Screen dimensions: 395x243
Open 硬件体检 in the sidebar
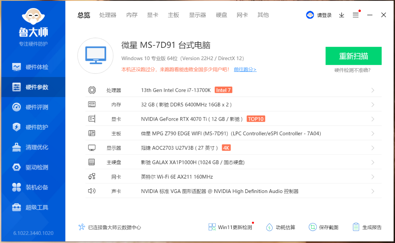tap(33, 67)
